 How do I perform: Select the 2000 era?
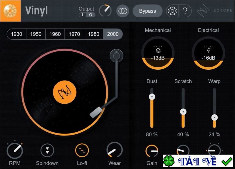[113, 34]
